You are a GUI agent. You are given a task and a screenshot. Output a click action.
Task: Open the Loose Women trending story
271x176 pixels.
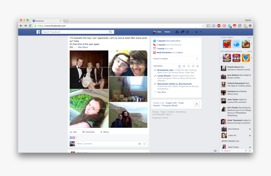(x=164, y=76)
